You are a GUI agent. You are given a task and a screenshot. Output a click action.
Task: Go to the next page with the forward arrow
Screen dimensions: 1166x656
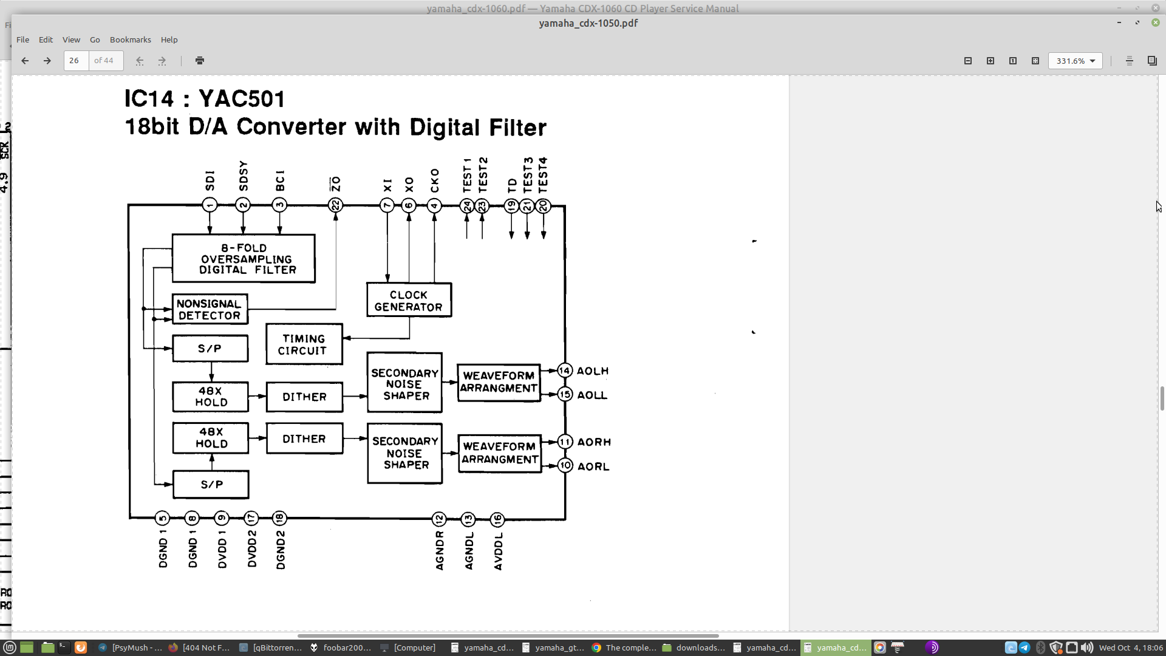pos(47,61)
